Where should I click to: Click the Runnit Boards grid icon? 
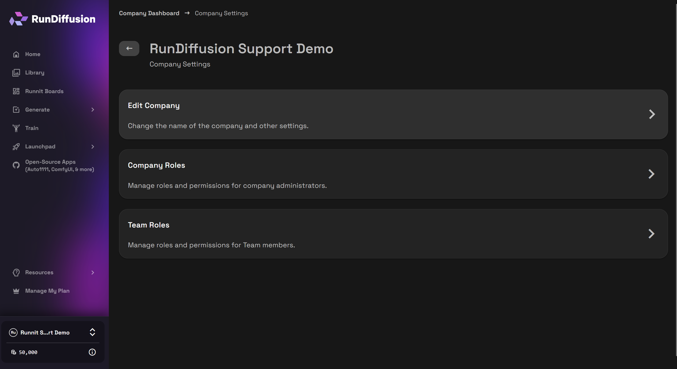(16, 91)
